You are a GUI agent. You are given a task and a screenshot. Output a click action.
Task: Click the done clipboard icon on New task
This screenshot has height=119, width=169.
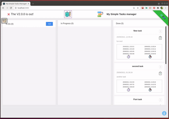click(160, 38)
